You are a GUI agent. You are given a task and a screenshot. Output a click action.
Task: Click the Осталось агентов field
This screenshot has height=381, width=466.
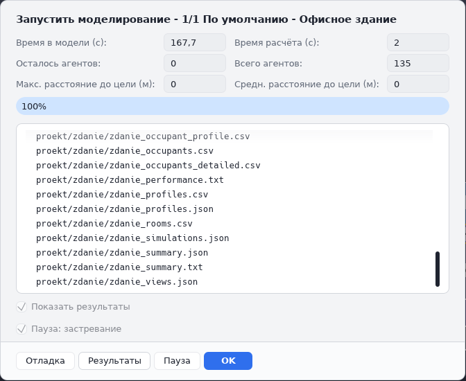pyautogui.click(x=195, y=63)
